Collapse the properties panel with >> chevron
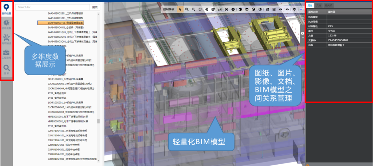 pos(303,37)
